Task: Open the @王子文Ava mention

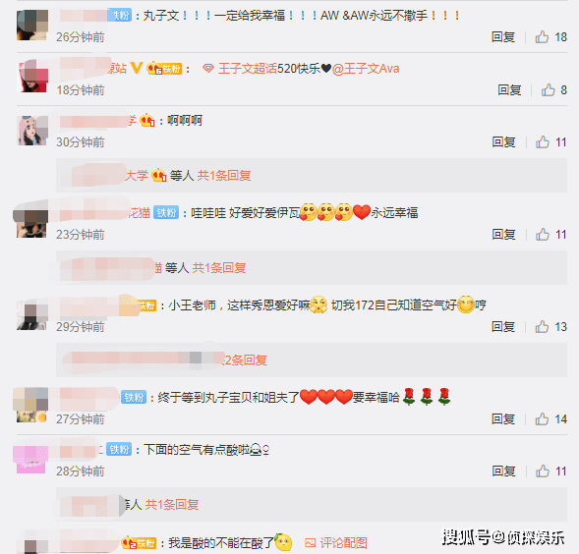Action: [366, 69]
